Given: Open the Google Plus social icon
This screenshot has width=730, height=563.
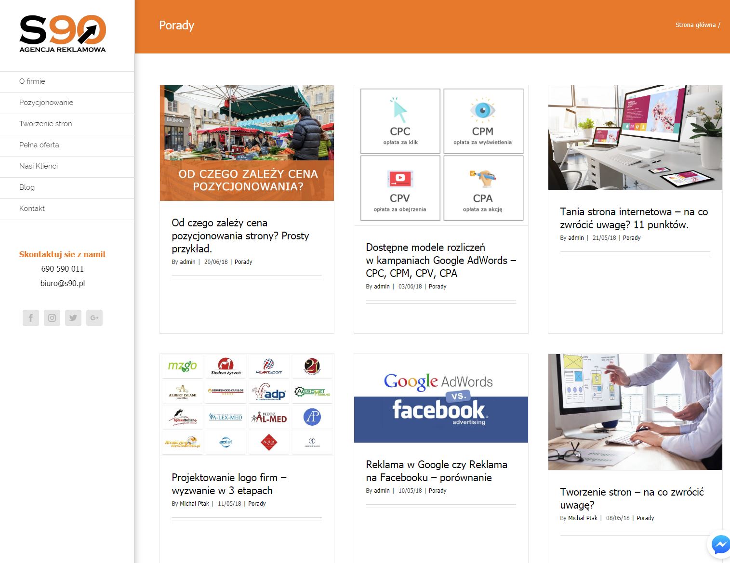Looking at the screenshot, I should (94, 318).
